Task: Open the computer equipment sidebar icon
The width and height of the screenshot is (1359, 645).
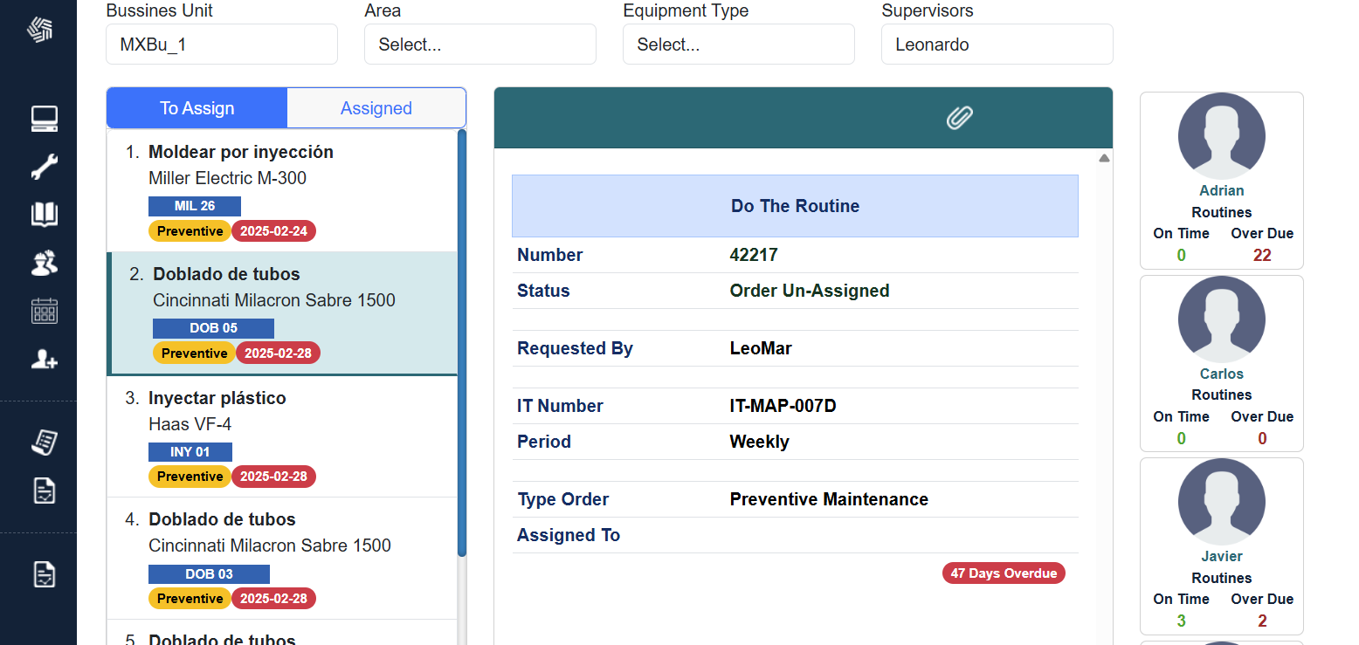Action: (x=45, y=119)
